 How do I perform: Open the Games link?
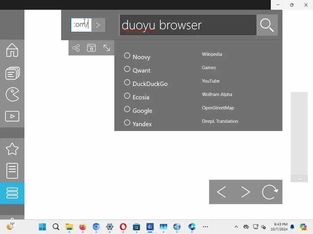(x=209, y=68)
